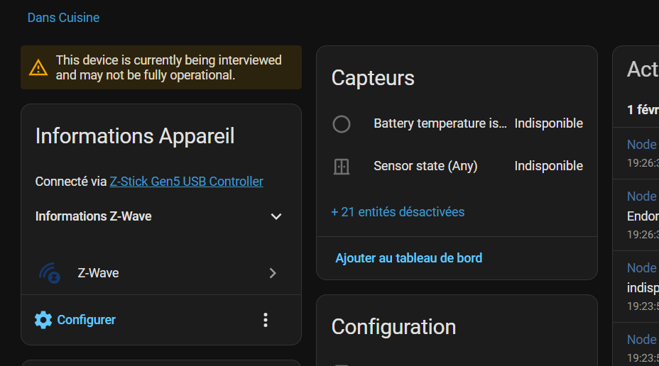Image resolution: width=659 pixels, height=366 pixels.
Task: Click the circle icon for Battery temperature
Action: pos(342,124)
